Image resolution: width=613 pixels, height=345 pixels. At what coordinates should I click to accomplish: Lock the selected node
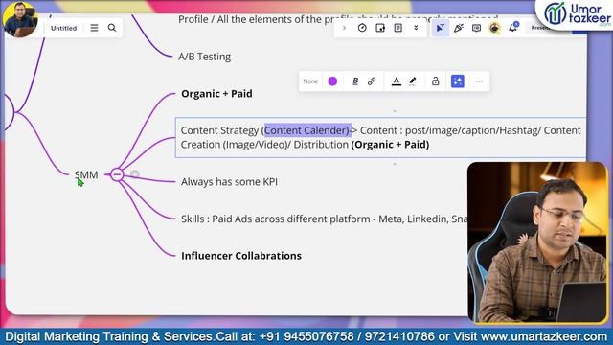coord(435,81)
